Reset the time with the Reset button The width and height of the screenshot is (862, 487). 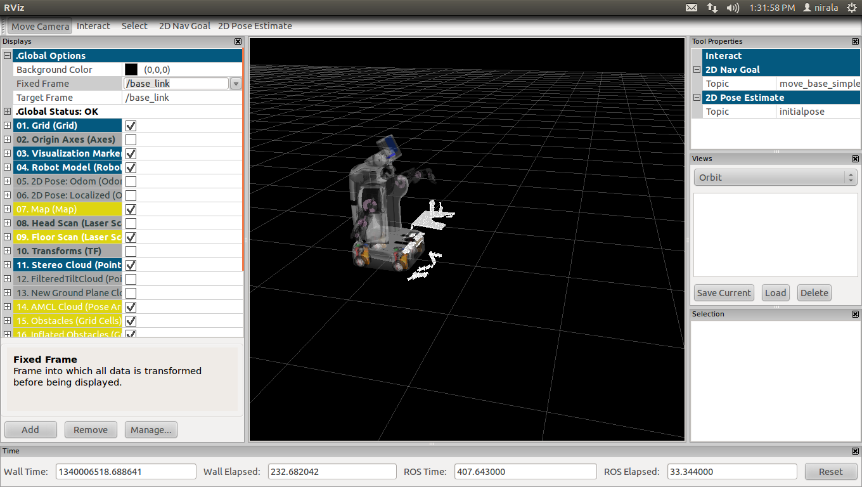tap(830, 472)
